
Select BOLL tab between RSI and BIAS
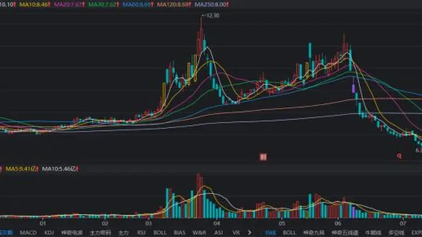[x=160, y=232]
